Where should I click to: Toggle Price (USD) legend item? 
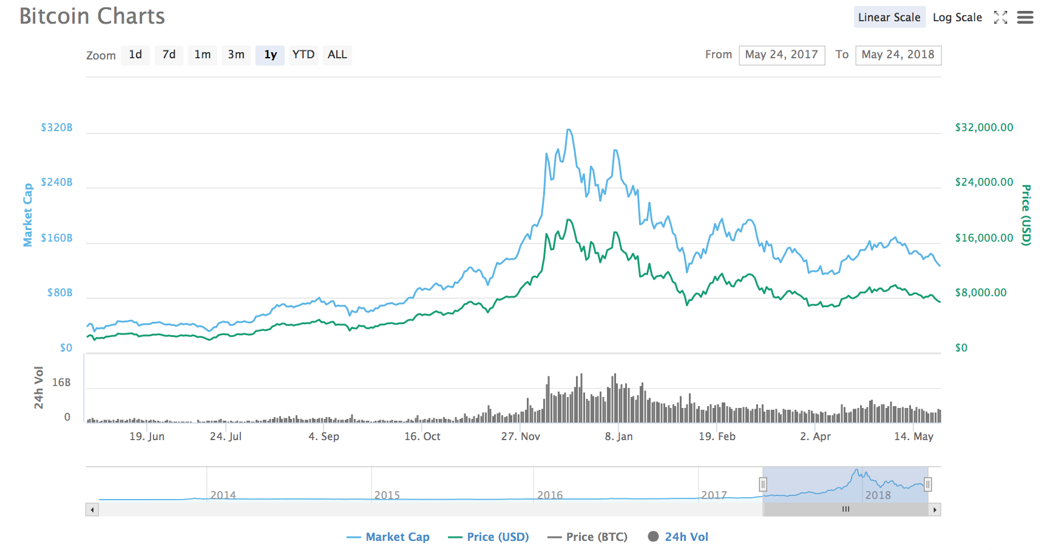pos(489,537)
